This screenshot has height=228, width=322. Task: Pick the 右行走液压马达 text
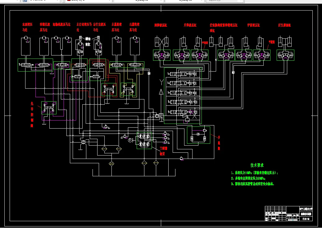(x=99, y=27)
